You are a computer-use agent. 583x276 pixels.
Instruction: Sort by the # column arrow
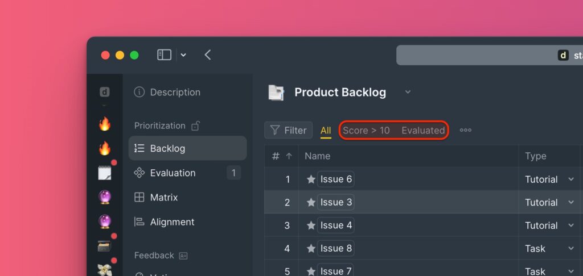click(289, 156)
